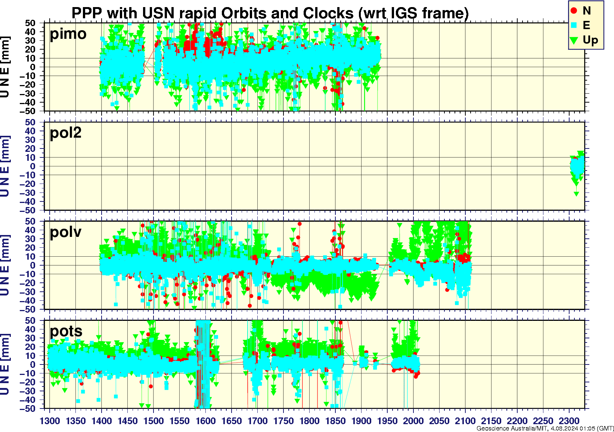Click x-axis tick label 2050

439,421
